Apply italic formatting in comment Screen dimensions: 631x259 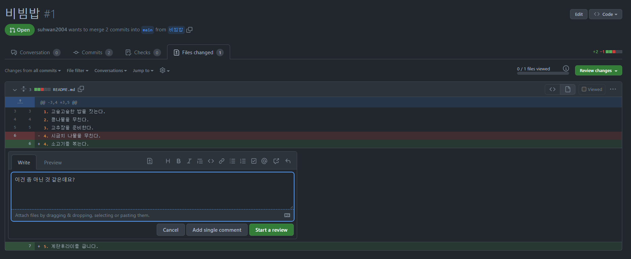[189, 161]
